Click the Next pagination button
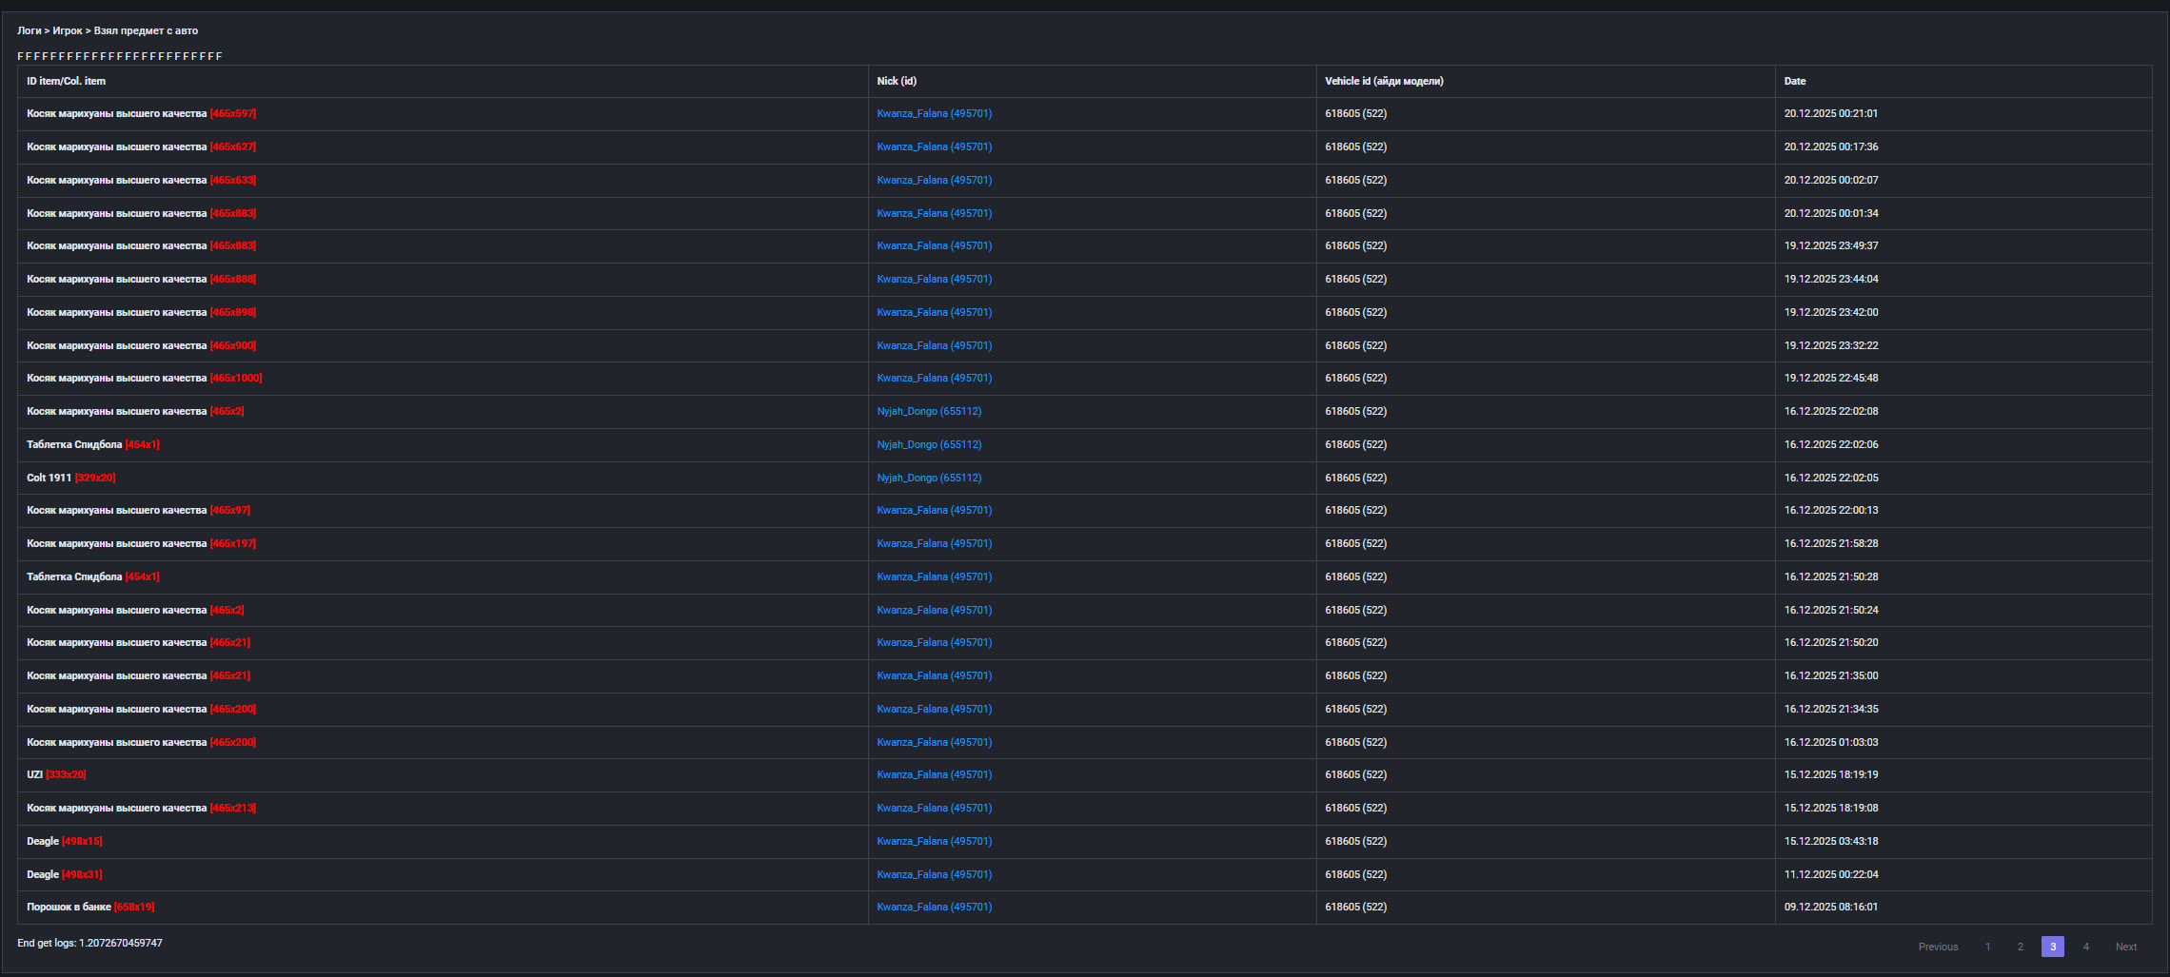 [2125, 947]
